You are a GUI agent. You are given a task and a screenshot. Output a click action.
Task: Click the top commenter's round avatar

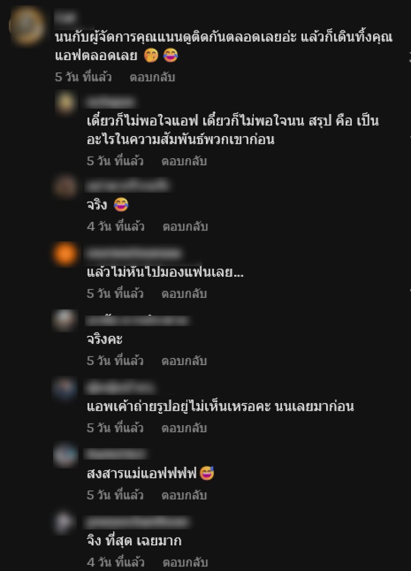click(x=27, y=26)
